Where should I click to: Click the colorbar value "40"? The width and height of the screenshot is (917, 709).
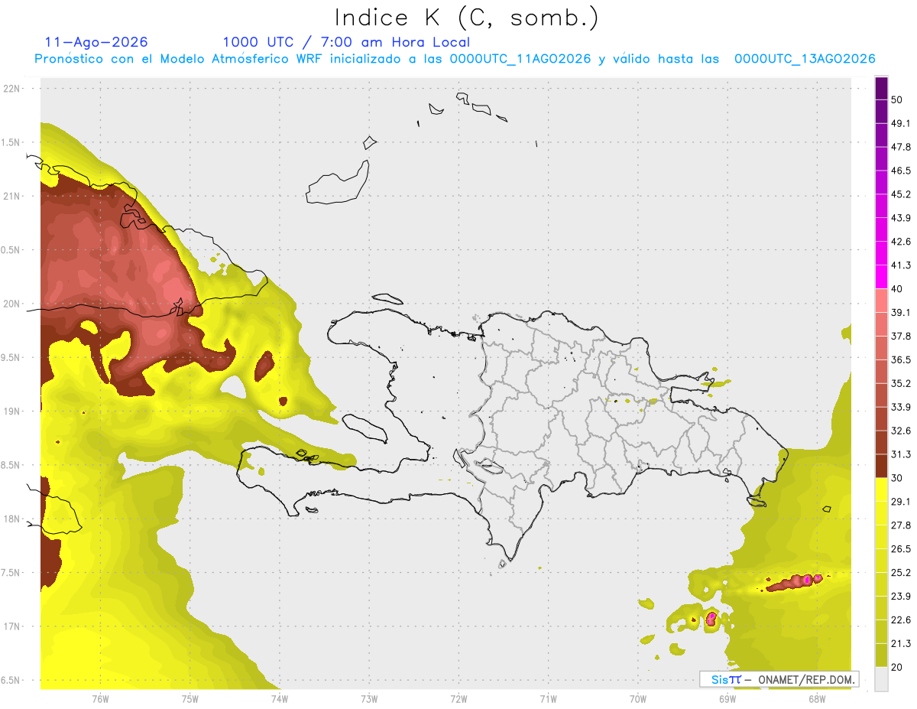[x=897, y=289]
